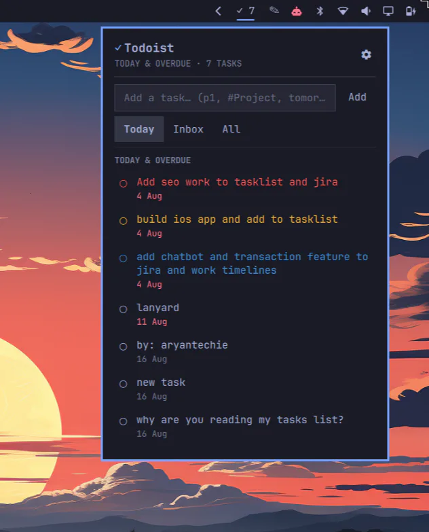Click the 'Todoist' panel title
Screen dimensions: 429x532
(149, 48)
